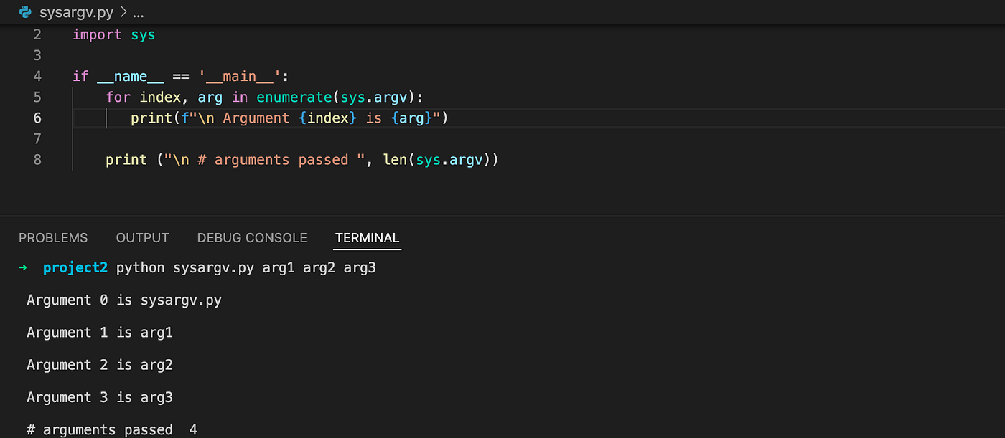The image size is (1005, 438).
Task: Open the OUTPUT panel tab
Action: click(x=141, y=237)
